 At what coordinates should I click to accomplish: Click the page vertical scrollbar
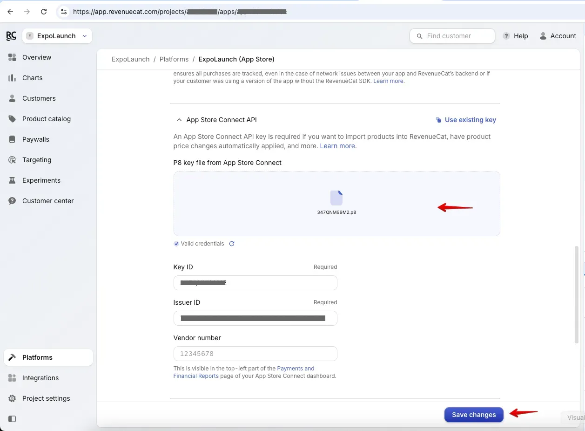coord(577,295)
